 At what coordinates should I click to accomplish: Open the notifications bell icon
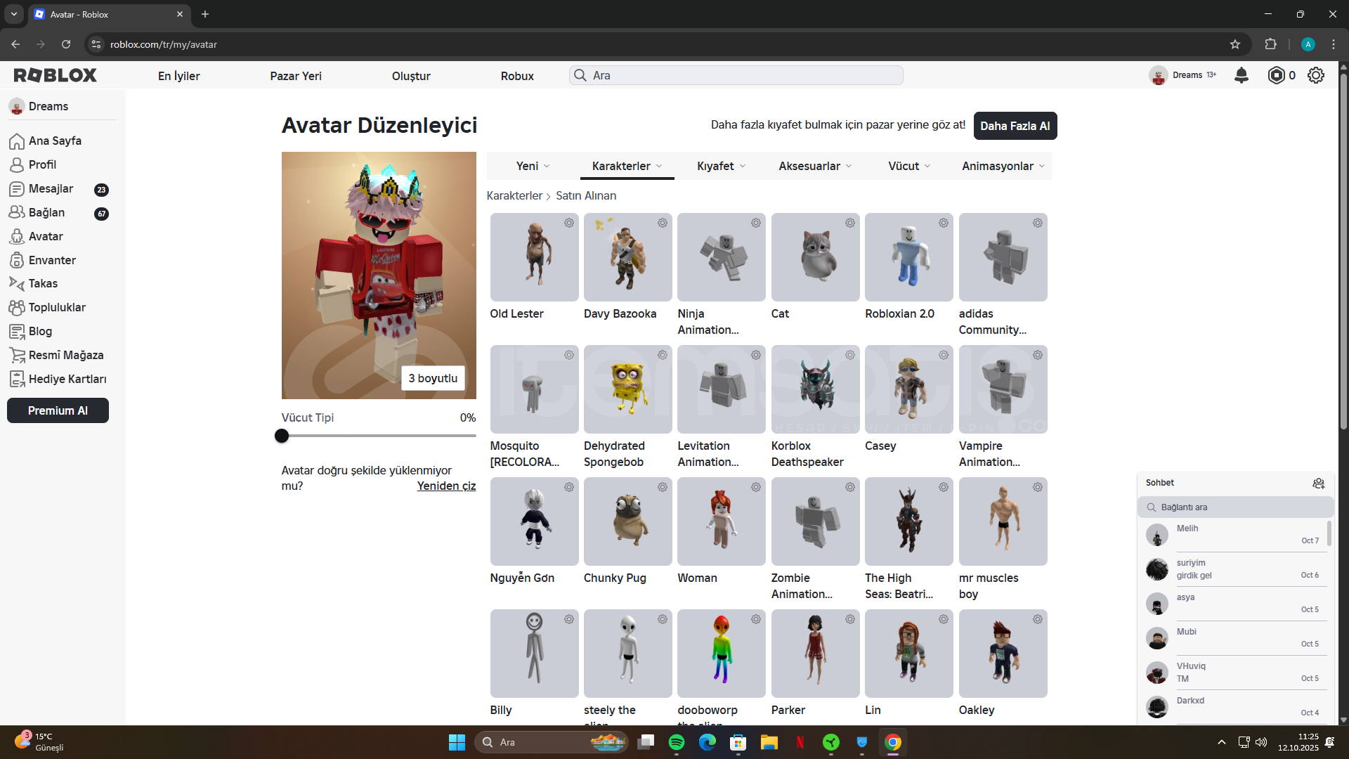[1242, 75]
